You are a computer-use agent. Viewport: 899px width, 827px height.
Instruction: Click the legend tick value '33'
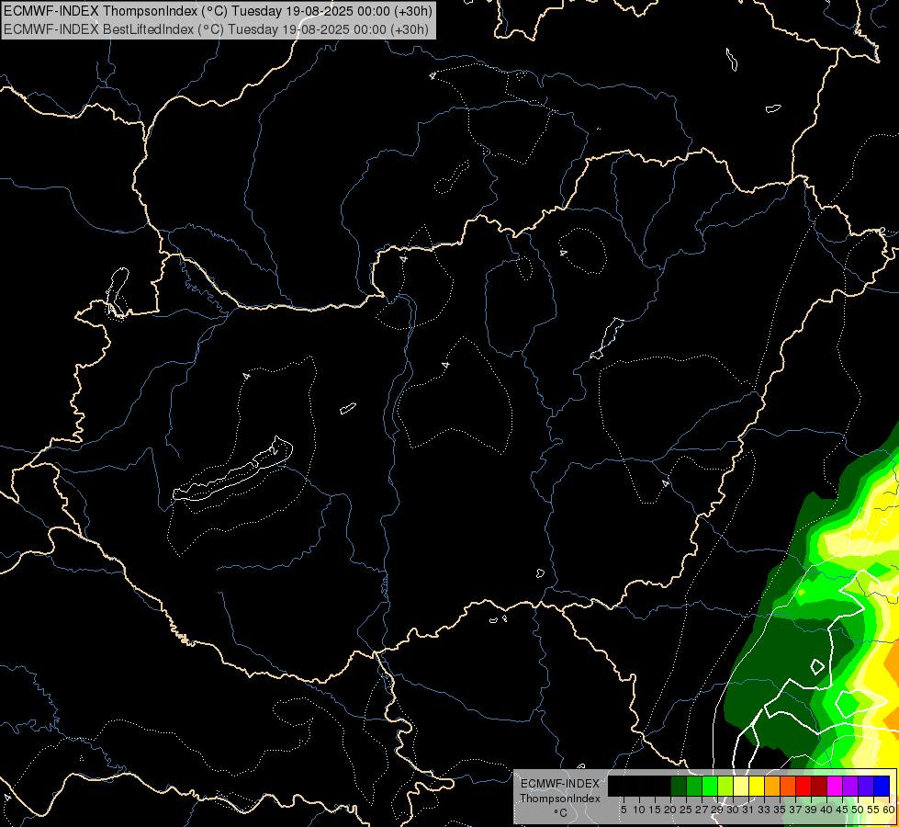click(x=764, y=810)
